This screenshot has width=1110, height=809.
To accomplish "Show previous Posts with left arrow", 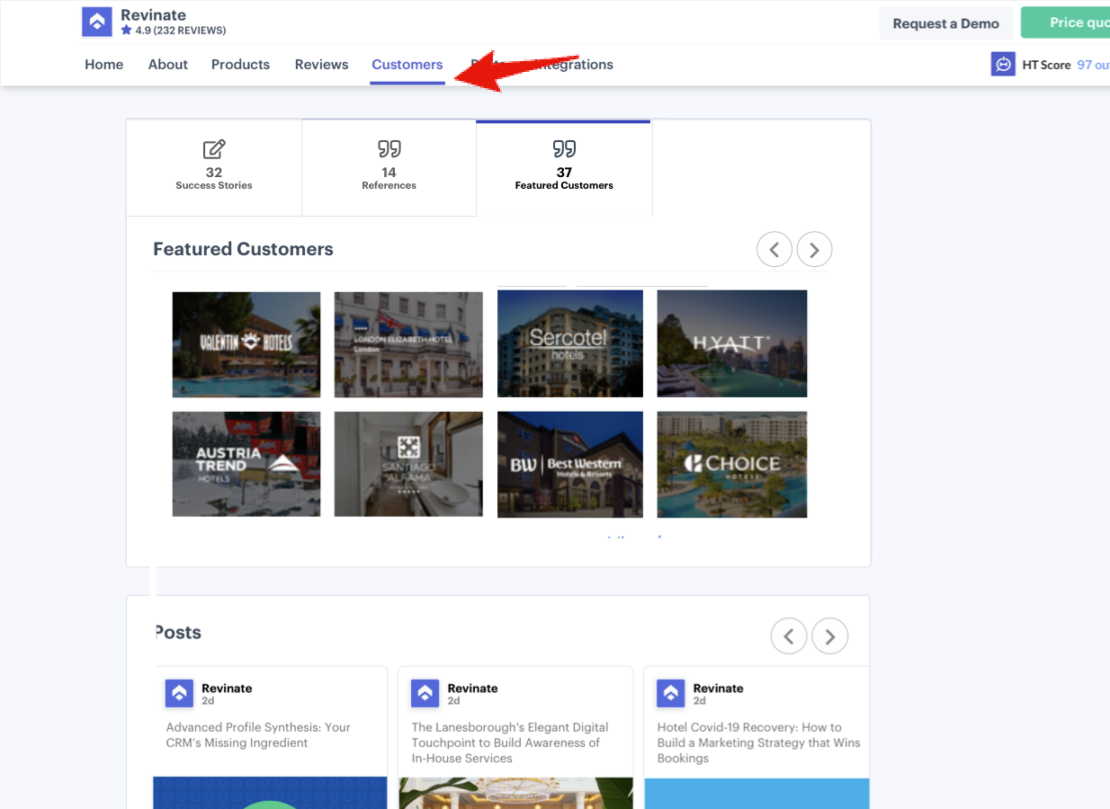I will click(789, 636).
